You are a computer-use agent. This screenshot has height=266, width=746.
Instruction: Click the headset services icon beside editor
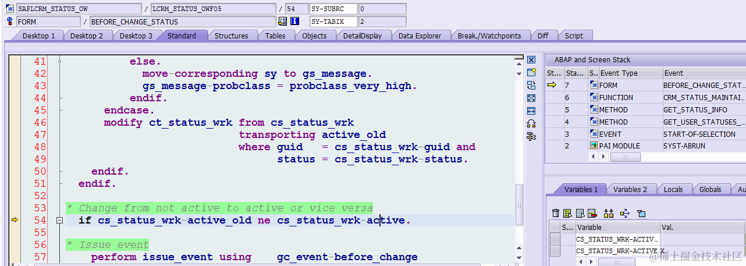(x=531, y=123)
